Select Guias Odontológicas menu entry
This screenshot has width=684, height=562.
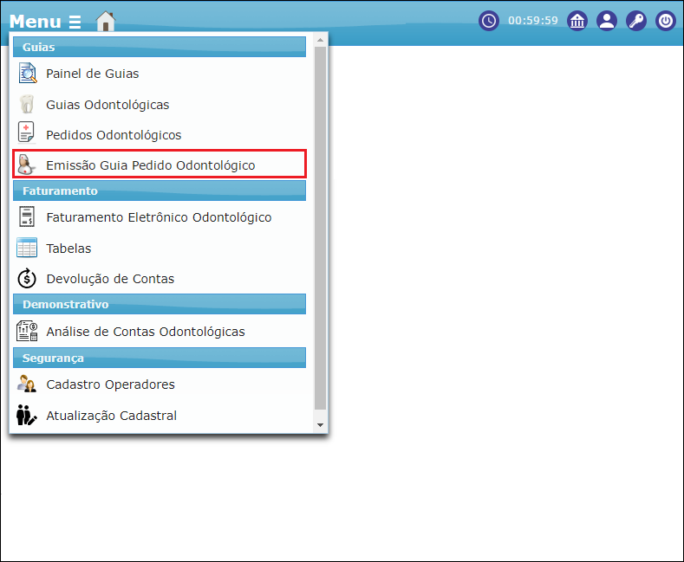point(107,105)
